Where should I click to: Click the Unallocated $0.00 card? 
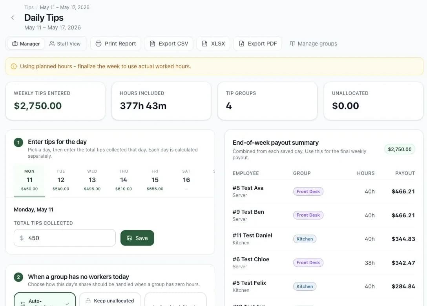pyautogui.click(x=374, y=101)
